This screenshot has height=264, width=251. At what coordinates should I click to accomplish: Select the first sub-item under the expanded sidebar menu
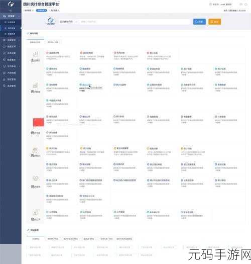click(11, 22)
